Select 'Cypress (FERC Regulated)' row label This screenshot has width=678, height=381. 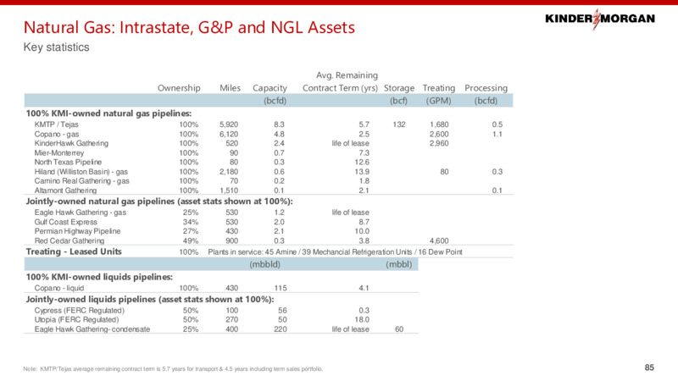coord(79,311)
